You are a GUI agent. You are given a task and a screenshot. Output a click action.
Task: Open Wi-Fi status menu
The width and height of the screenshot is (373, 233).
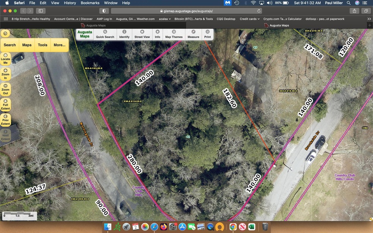tap(253, 3)
